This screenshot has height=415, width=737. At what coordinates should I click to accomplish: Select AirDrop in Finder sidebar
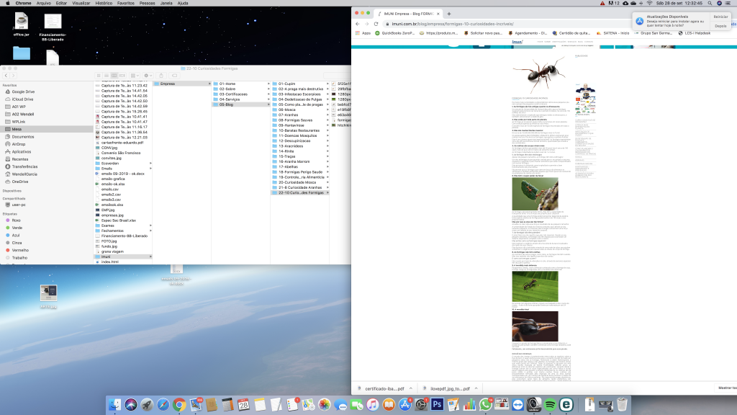click(18, 144)
